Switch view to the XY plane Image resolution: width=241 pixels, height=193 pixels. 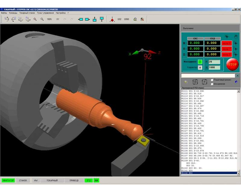point(58,19)
